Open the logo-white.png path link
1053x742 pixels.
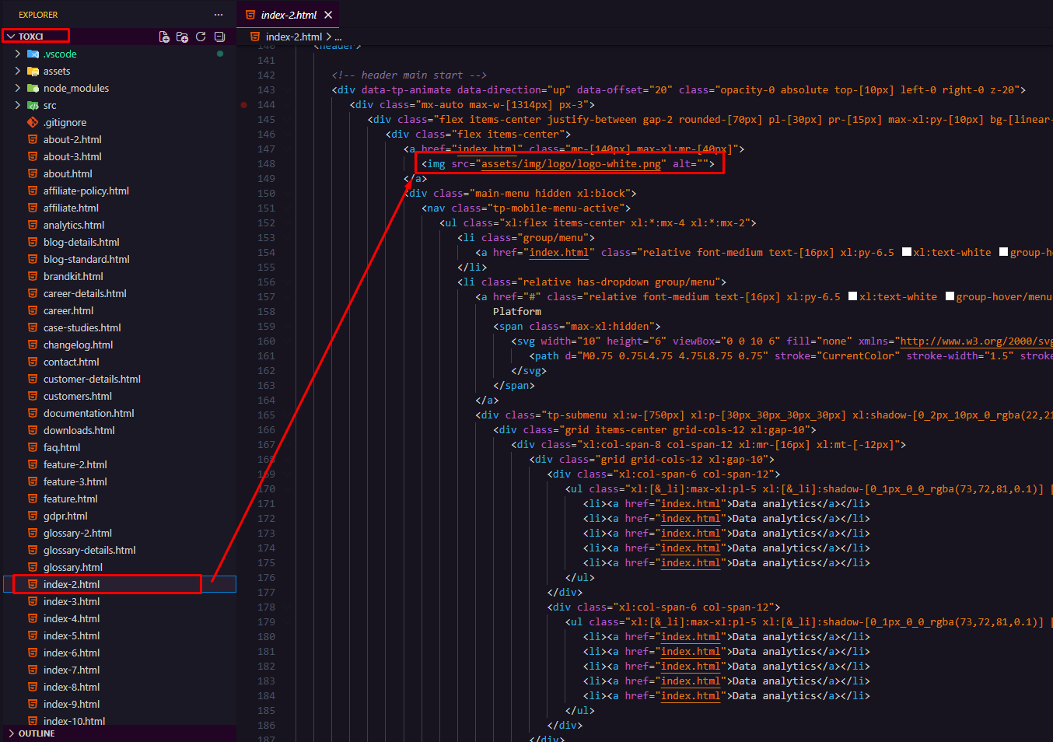[x=571, y=163]
